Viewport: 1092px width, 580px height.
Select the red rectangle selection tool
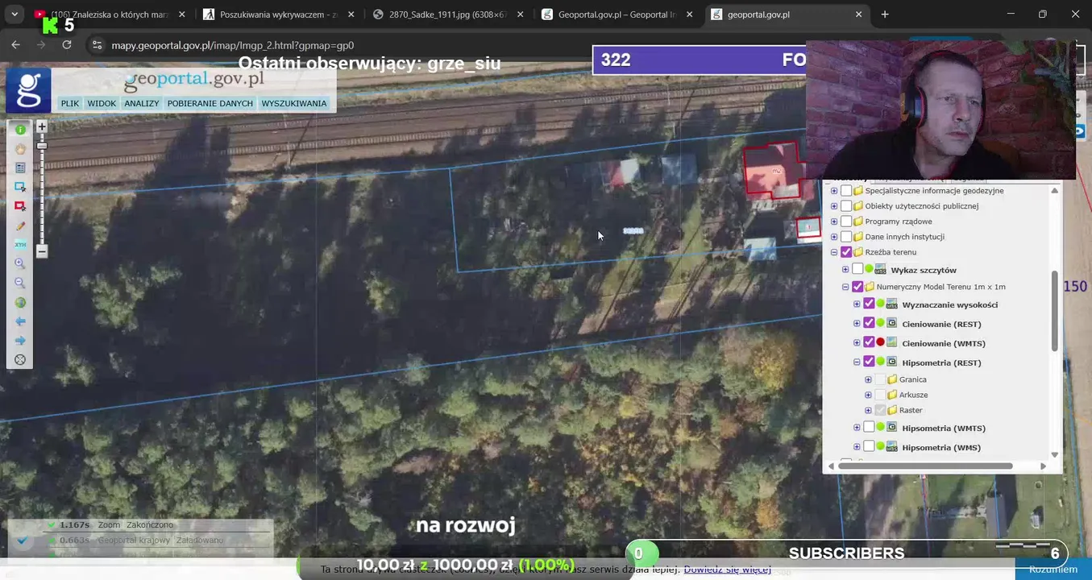coord(20,206)
